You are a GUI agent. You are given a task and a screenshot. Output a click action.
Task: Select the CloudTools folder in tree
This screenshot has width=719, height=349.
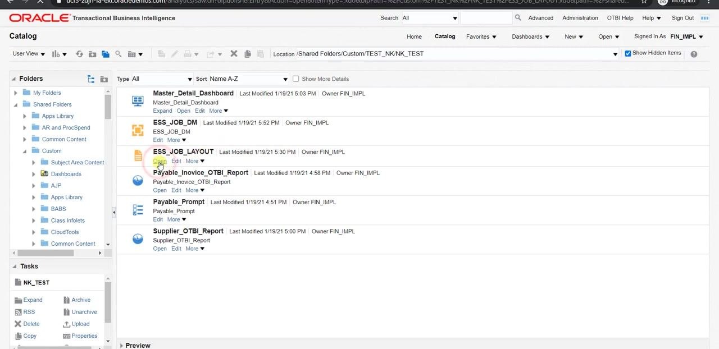[65, 232]
